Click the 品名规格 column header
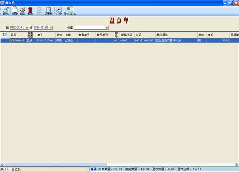Viewport: 239px width, 172px height. tap(176, 35)
